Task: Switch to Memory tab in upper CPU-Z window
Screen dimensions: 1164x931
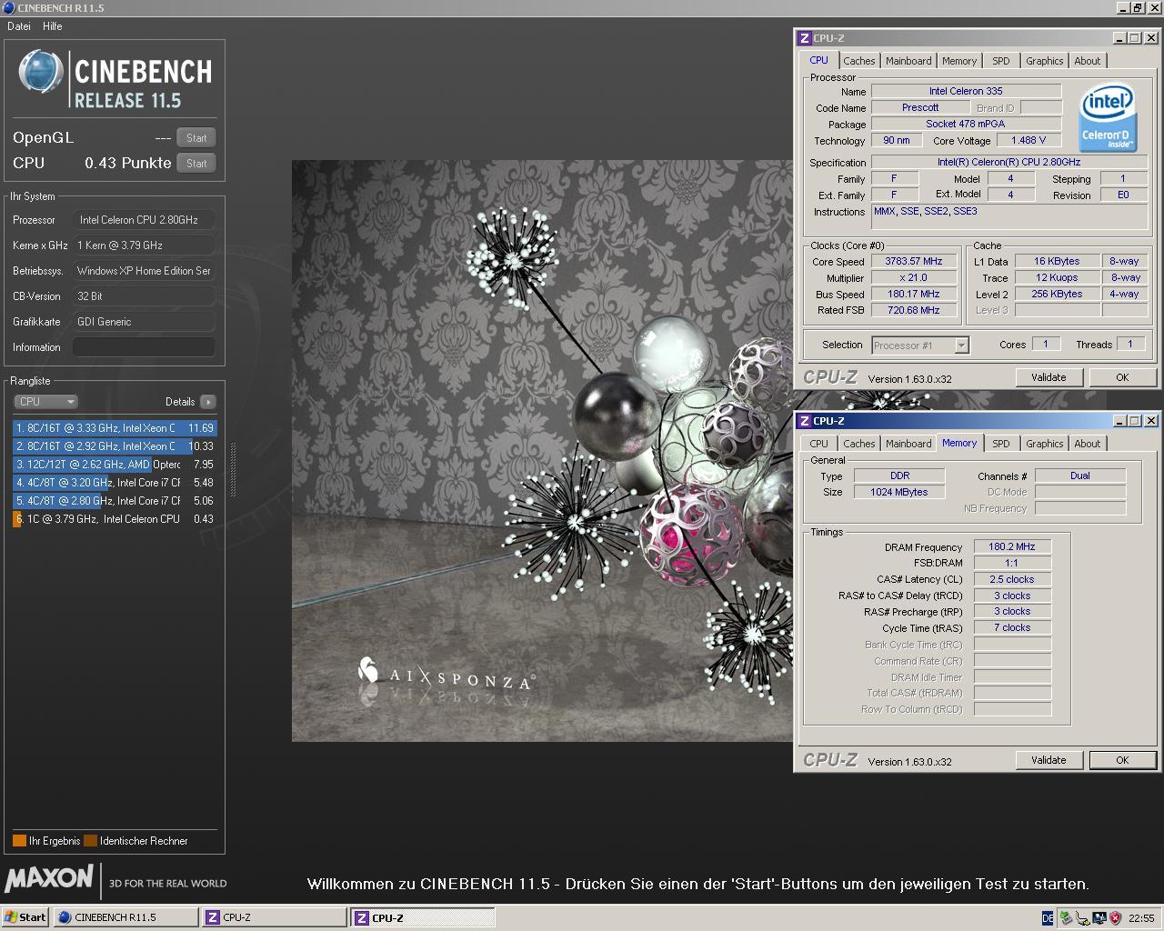Action: [959, 61]
